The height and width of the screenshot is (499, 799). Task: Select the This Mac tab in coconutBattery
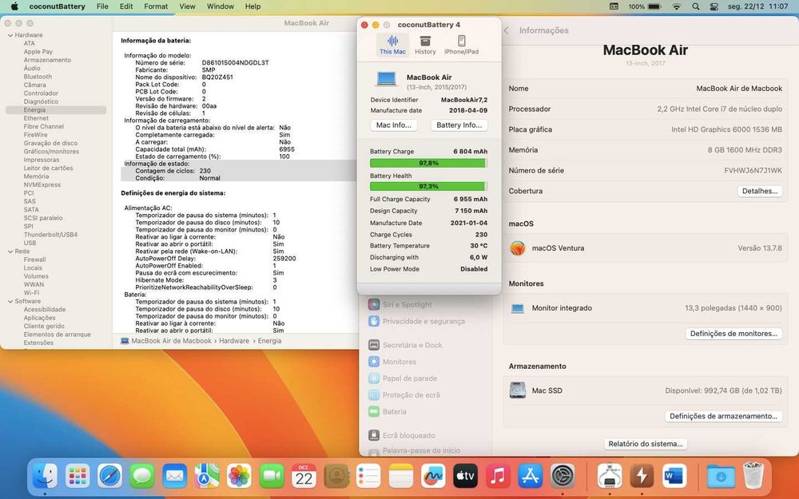[x=392, y=45]
